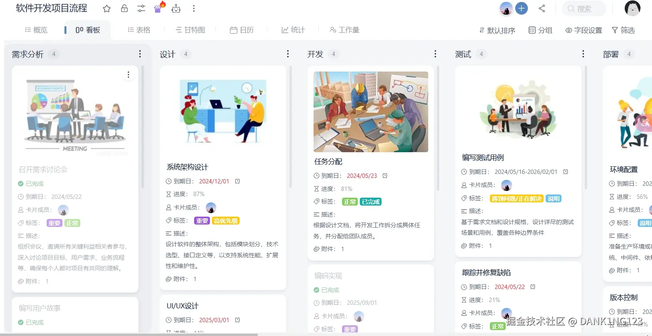
Task: Click the 遇到问题/正在解决 tag
Action: point(516,198)
